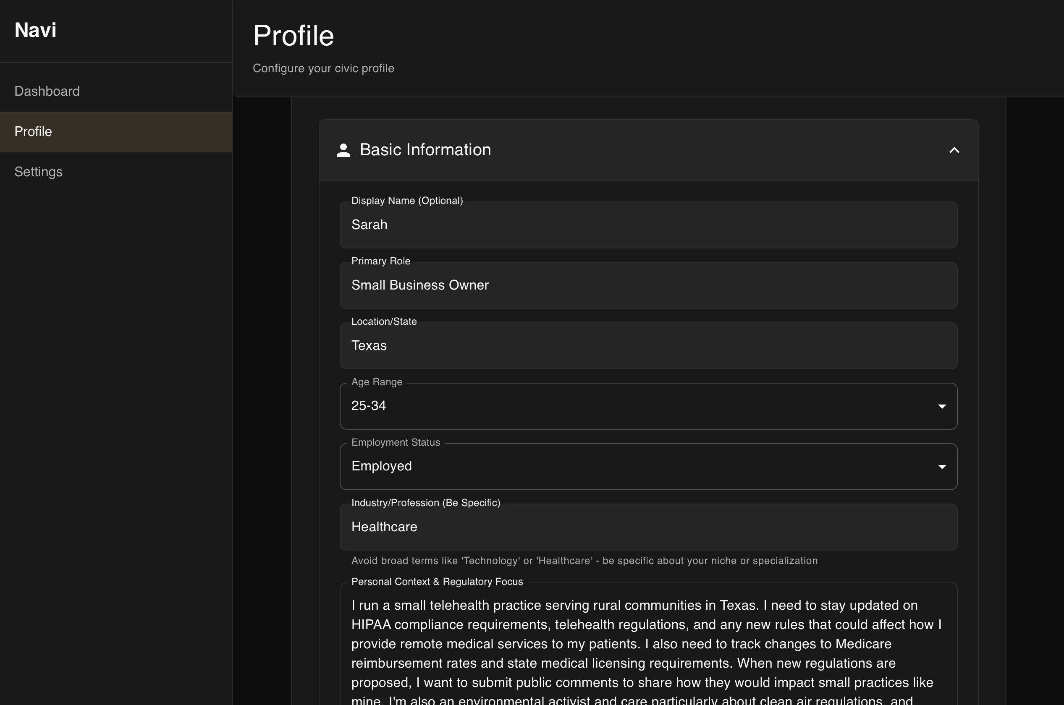Click the Profile page heading
The image size is (1064, 705).
[x=294, y=36]
